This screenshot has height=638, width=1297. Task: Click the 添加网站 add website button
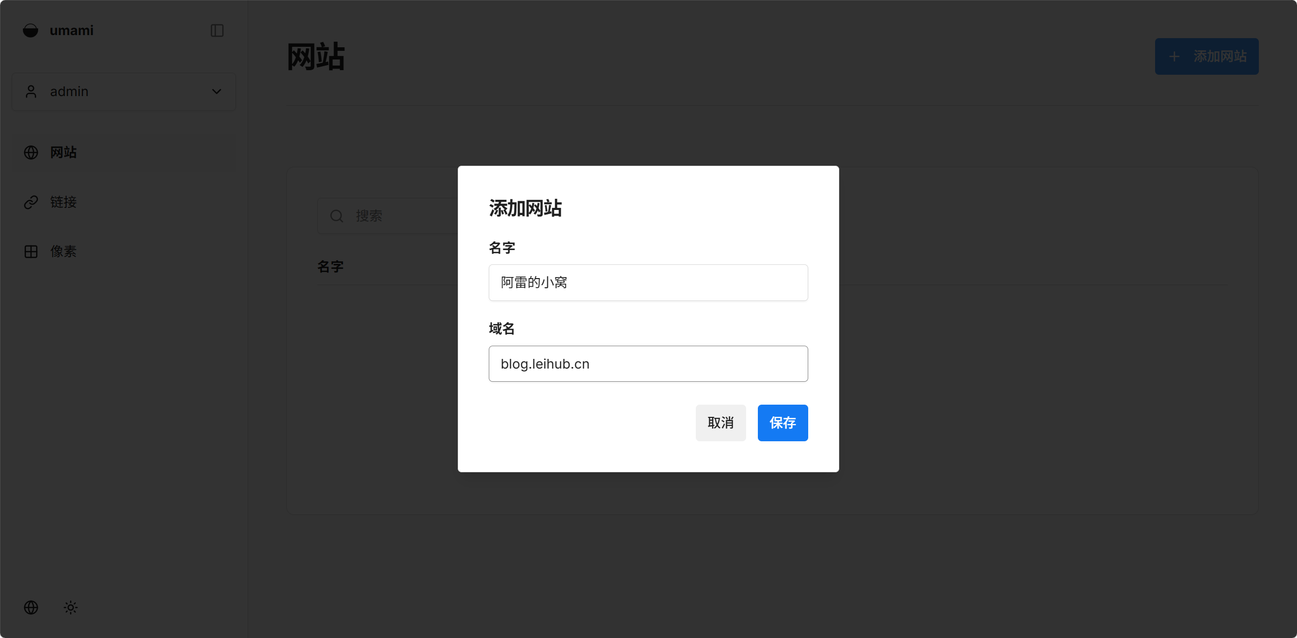1206,56
